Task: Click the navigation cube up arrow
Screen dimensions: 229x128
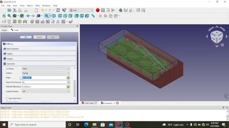Action: pos(217,27)
